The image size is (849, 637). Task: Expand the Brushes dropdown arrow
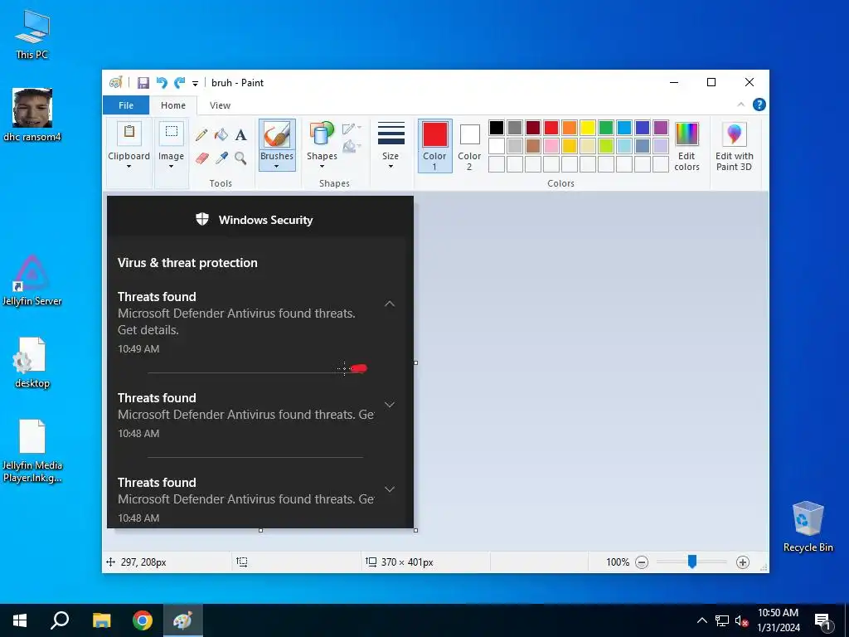click(x=277, y=166)
